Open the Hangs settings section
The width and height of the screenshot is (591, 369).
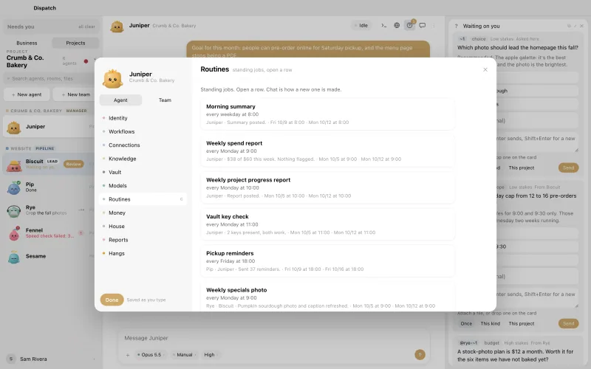tap(143, 253)
